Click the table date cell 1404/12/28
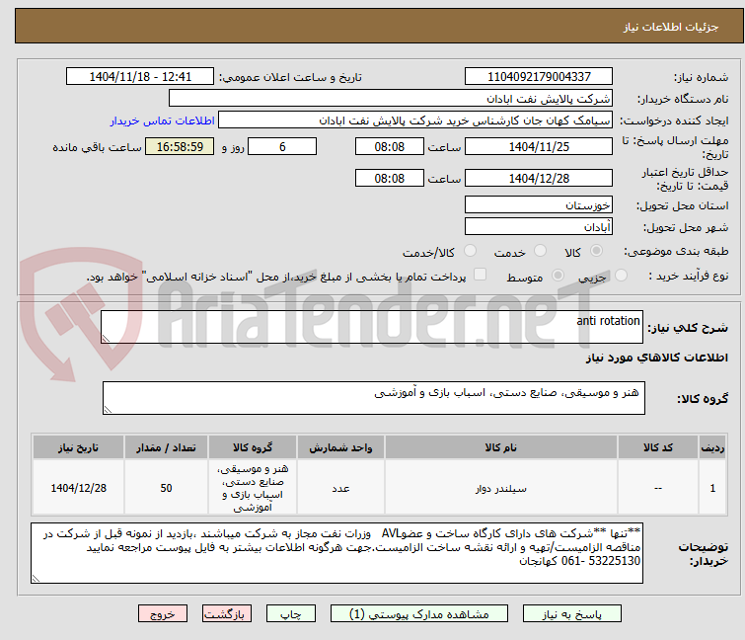Viewport: 745px width, 640px height. [78, 488]
